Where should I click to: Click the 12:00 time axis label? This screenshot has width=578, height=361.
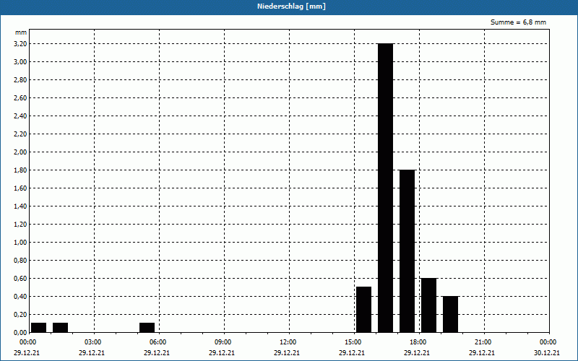pos(288,342)
